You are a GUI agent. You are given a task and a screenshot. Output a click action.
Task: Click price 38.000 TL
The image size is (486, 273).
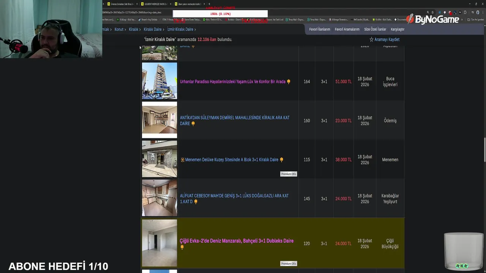click(343, 160)
